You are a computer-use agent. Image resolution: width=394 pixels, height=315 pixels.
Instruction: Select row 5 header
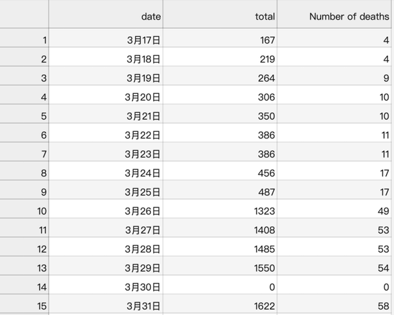pyautogui.click(x=24, y=117)
